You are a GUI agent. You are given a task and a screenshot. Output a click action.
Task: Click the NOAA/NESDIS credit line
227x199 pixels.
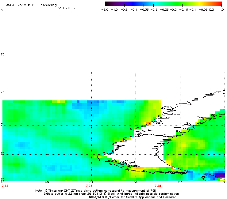pyautogui.click(x=133, y=197)
